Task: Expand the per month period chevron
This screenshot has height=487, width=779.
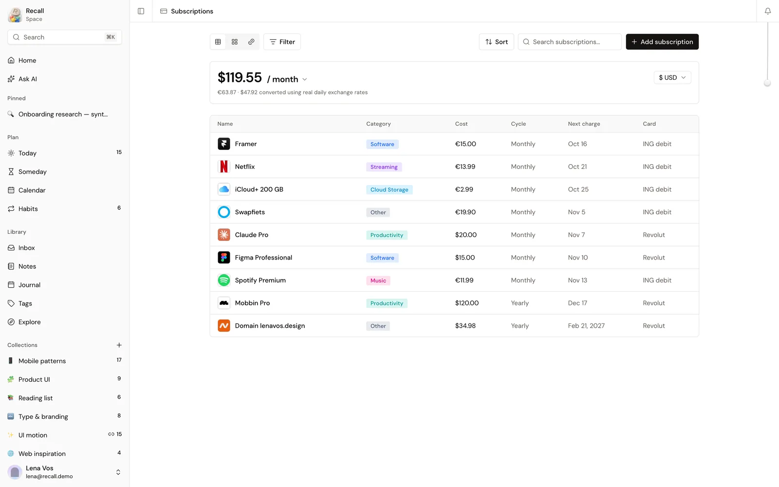Action: coord(305,79)
